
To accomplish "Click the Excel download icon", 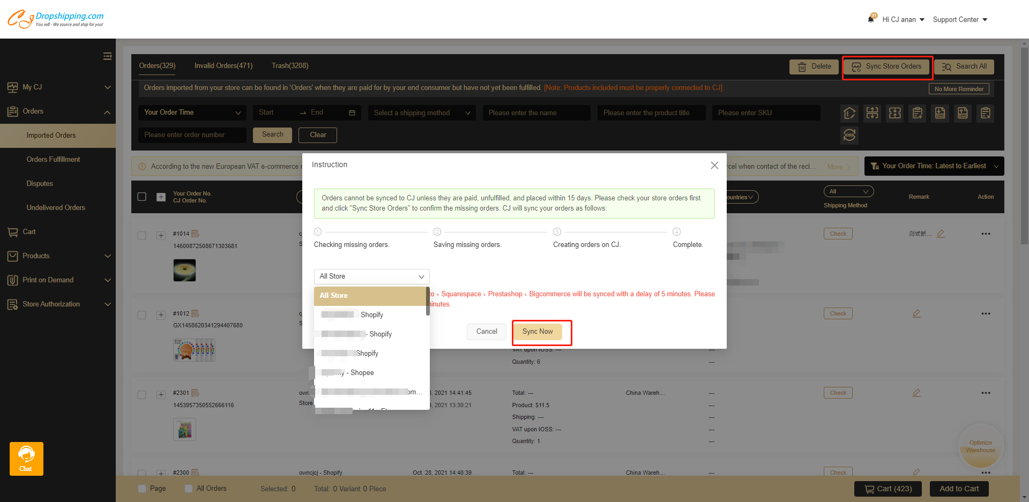I will point(939,113).
